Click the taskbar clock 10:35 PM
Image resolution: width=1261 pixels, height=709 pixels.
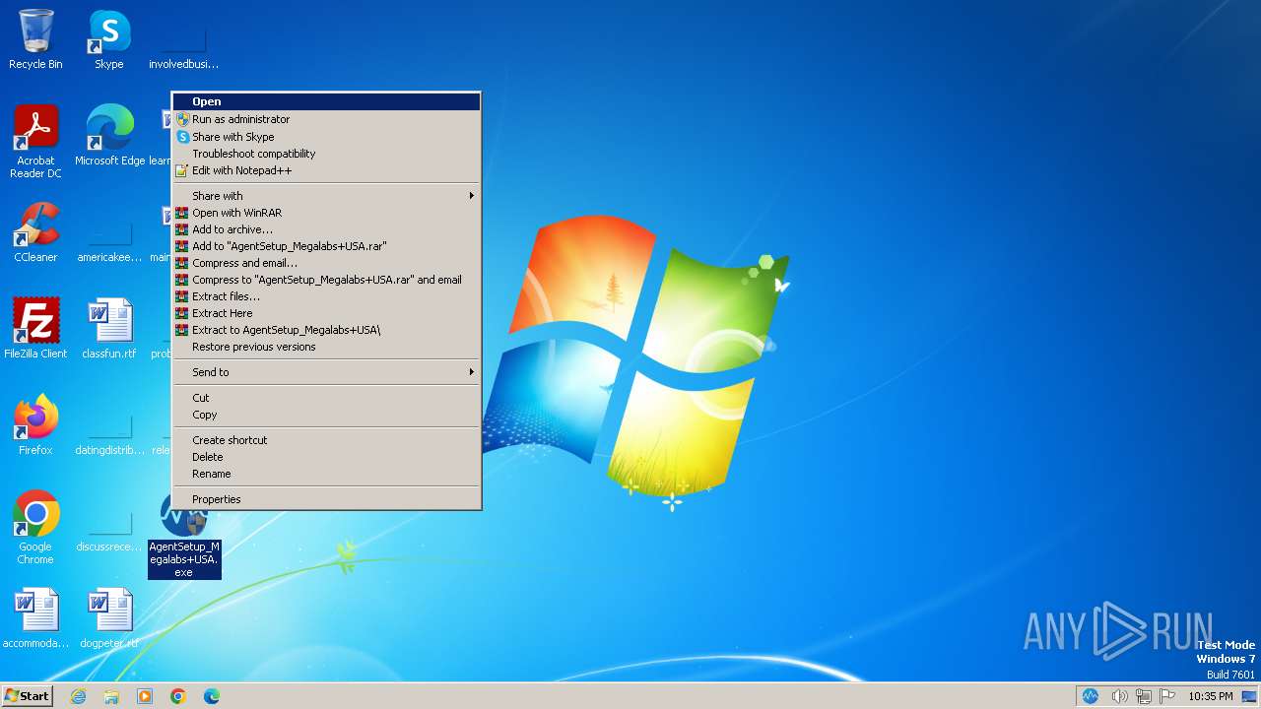[1210, 696]
